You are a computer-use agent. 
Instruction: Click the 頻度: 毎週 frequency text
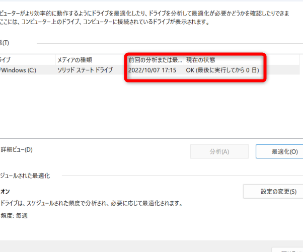[x=14, y=215]
